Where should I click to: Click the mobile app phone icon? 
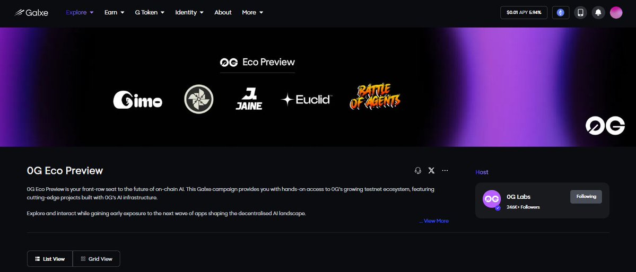[x=580, y=13]
